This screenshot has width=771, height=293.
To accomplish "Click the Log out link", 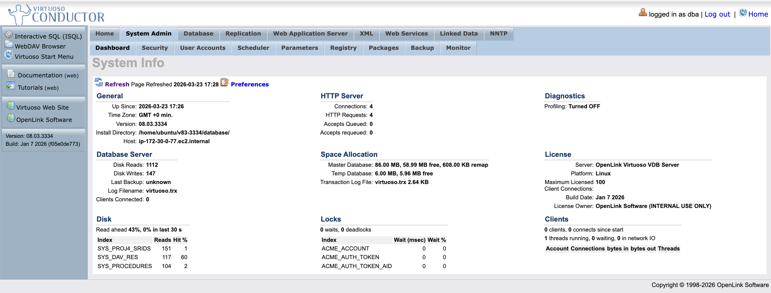I will coord(717,14).
